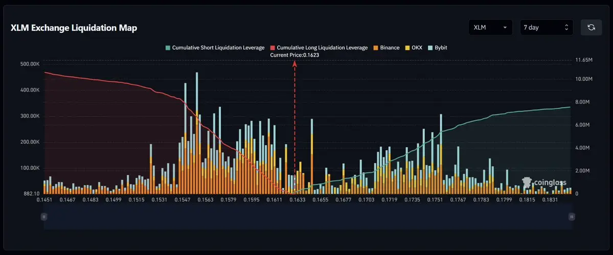The height and width of the screenshot is (255, 613).
Task: Click the 500.00K left axis label
Action: [30, 64]
